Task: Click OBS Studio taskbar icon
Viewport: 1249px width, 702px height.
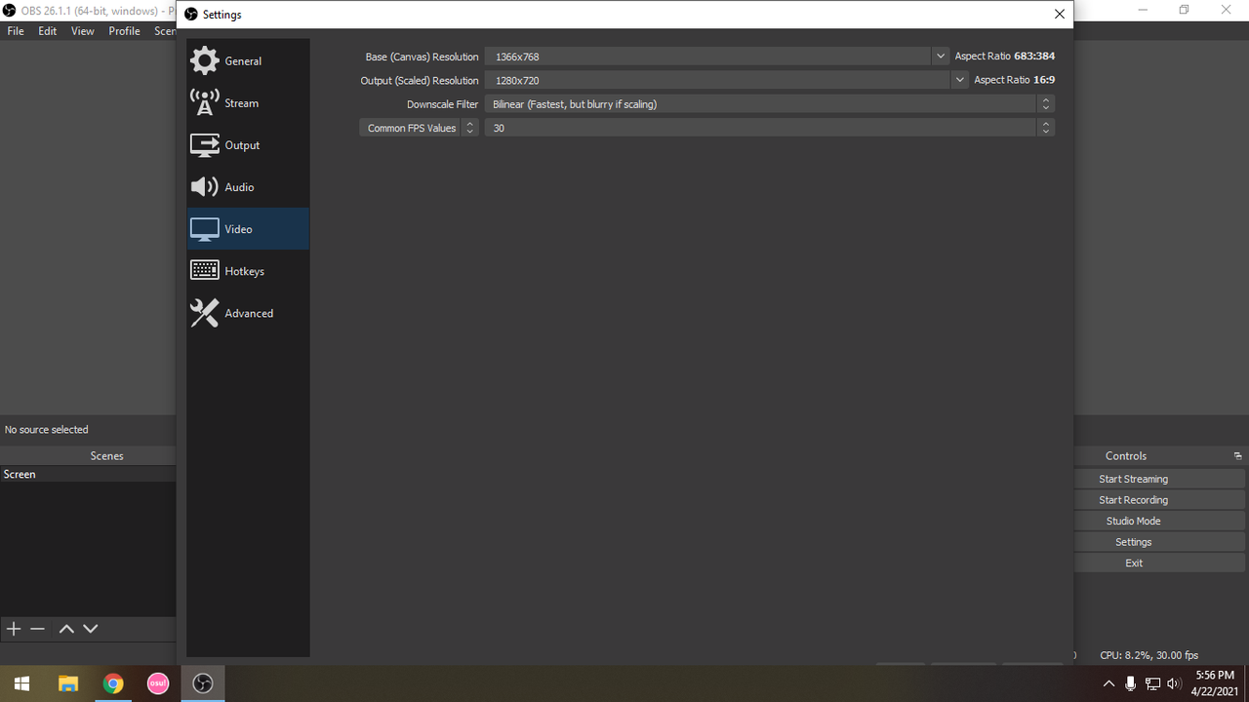Action: pyautogui.click(x=203, y=683)
